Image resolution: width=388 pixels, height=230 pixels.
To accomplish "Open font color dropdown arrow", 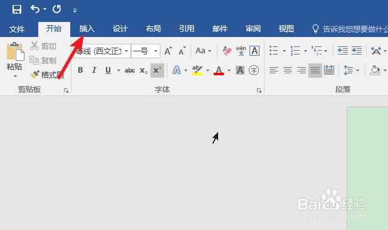I will click(x=229, y=70).
